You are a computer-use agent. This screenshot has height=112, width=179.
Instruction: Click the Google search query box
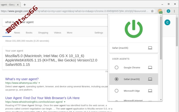tap(55, 22)
